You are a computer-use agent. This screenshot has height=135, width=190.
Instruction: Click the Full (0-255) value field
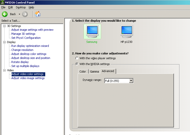click(117, 81)
